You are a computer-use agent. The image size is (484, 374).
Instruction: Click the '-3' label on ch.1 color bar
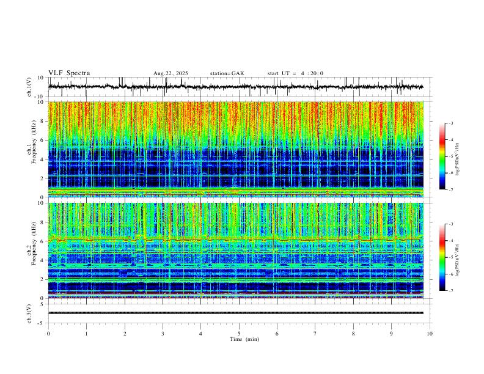pos(451,123)
